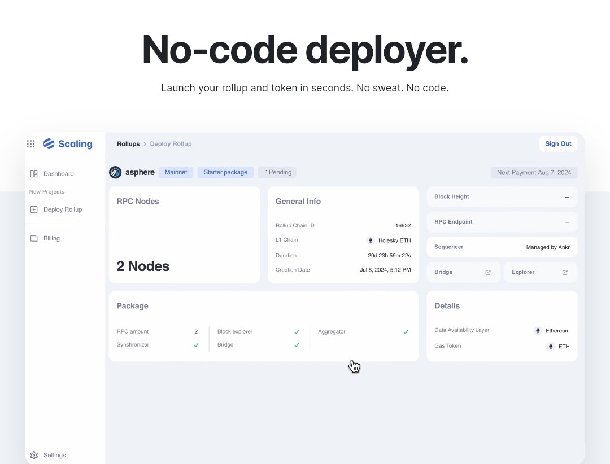Click the Aggregator green checkmark
The width and height of the screenshot is (610, 464).
click(406, 332)
